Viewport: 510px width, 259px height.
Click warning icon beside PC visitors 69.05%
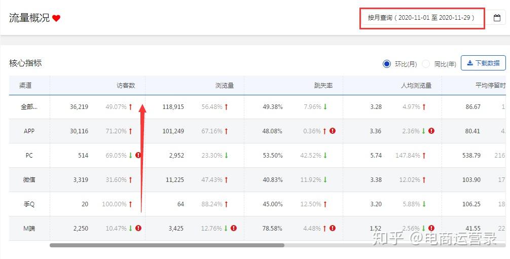(138, 155)
